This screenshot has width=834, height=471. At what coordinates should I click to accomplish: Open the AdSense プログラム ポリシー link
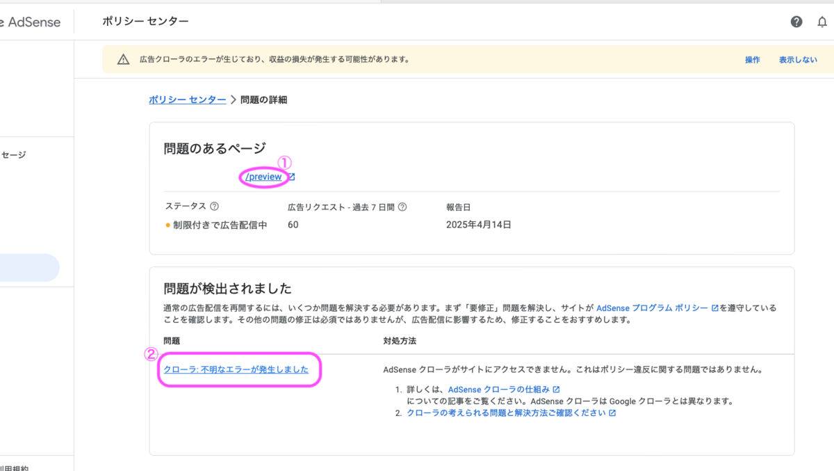pyautogui.click(x=652, y=308)
